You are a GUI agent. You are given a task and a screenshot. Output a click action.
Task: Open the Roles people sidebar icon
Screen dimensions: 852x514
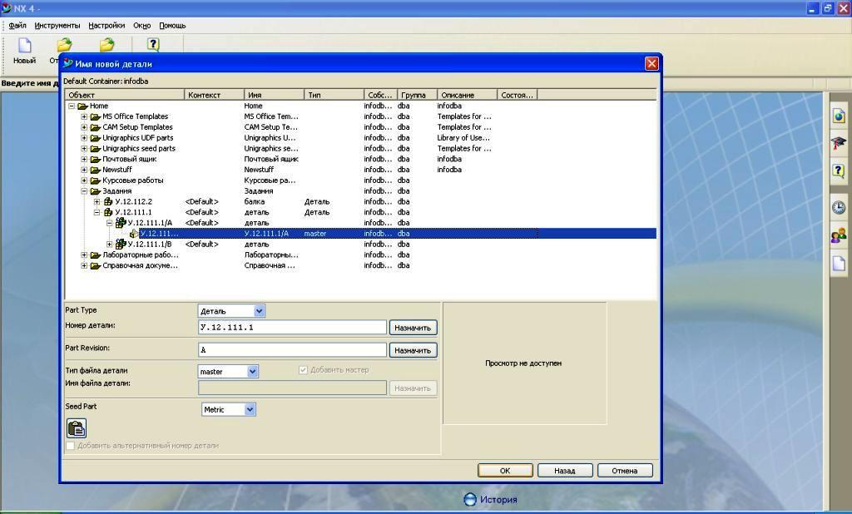839,235
